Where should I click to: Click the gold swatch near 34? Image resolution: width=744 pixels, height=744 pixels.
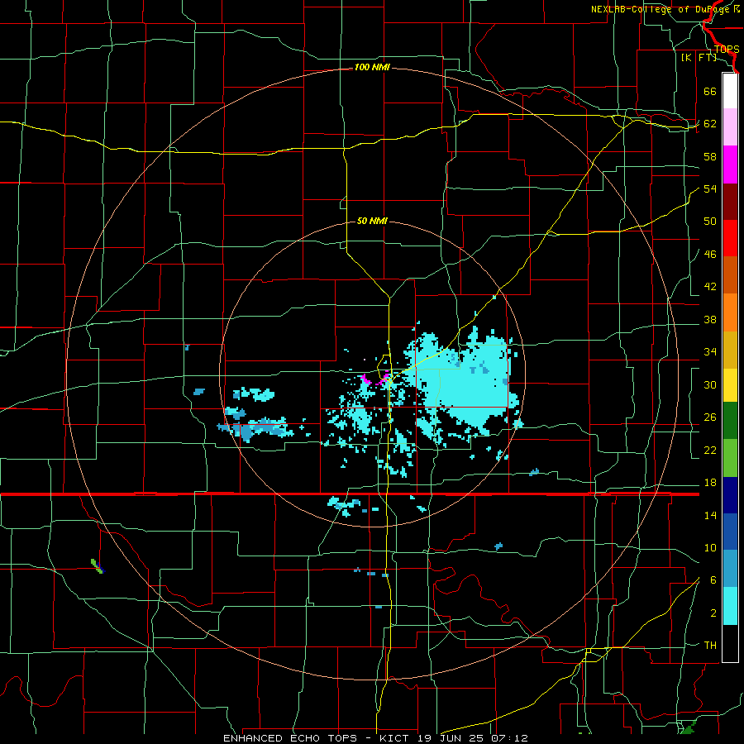[x=730, y=351]
